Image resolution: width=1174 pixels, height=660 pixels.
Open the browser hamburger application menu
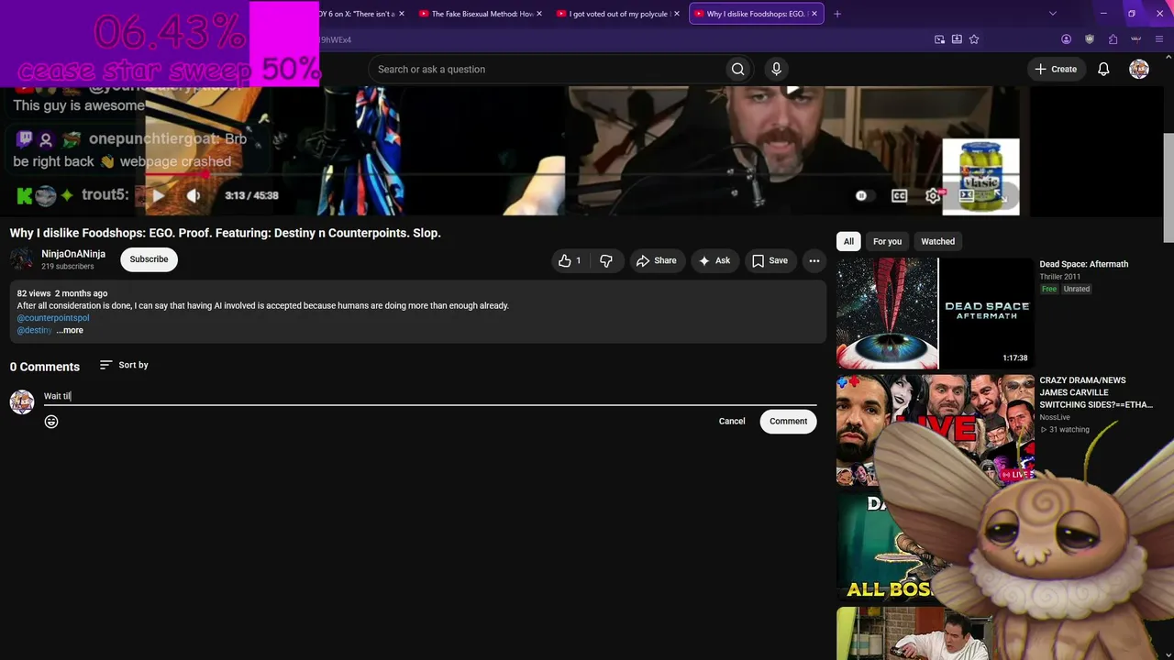click(1160, 39)
